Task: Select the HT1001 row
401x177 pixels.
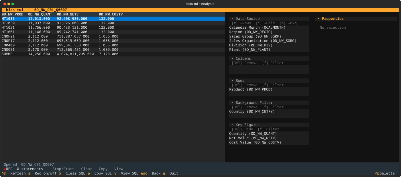Action: [113, 32]
